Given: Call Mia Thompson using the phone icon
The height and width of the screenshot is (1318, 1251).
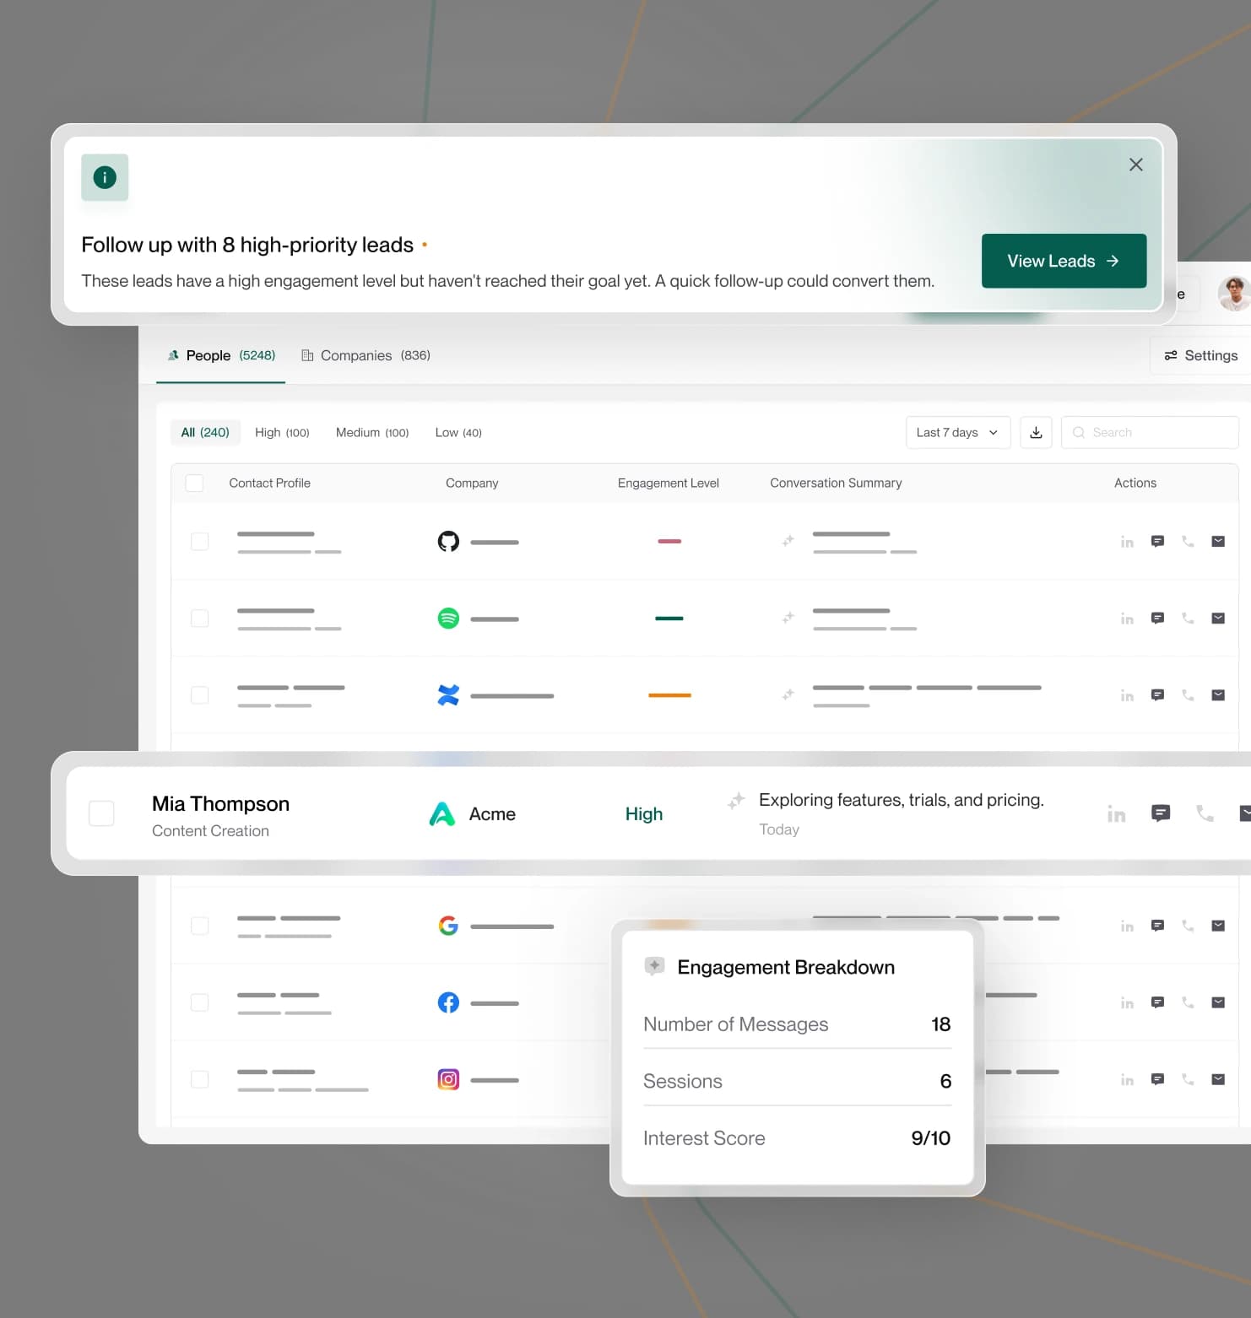Looking at the screenshot, I should pos(1205,813).
